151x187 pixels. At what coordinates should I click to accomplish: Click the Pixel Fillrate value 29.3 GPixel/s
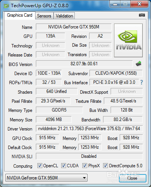point(53,101)
